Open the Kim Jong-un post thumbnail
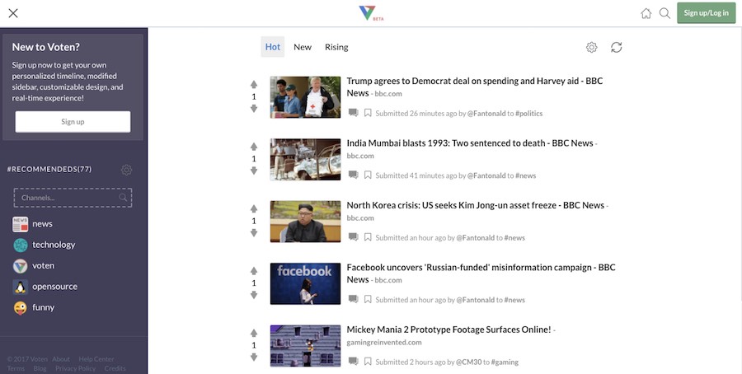The height and width of the screenshot is (374, 742). tap(305, 222)
